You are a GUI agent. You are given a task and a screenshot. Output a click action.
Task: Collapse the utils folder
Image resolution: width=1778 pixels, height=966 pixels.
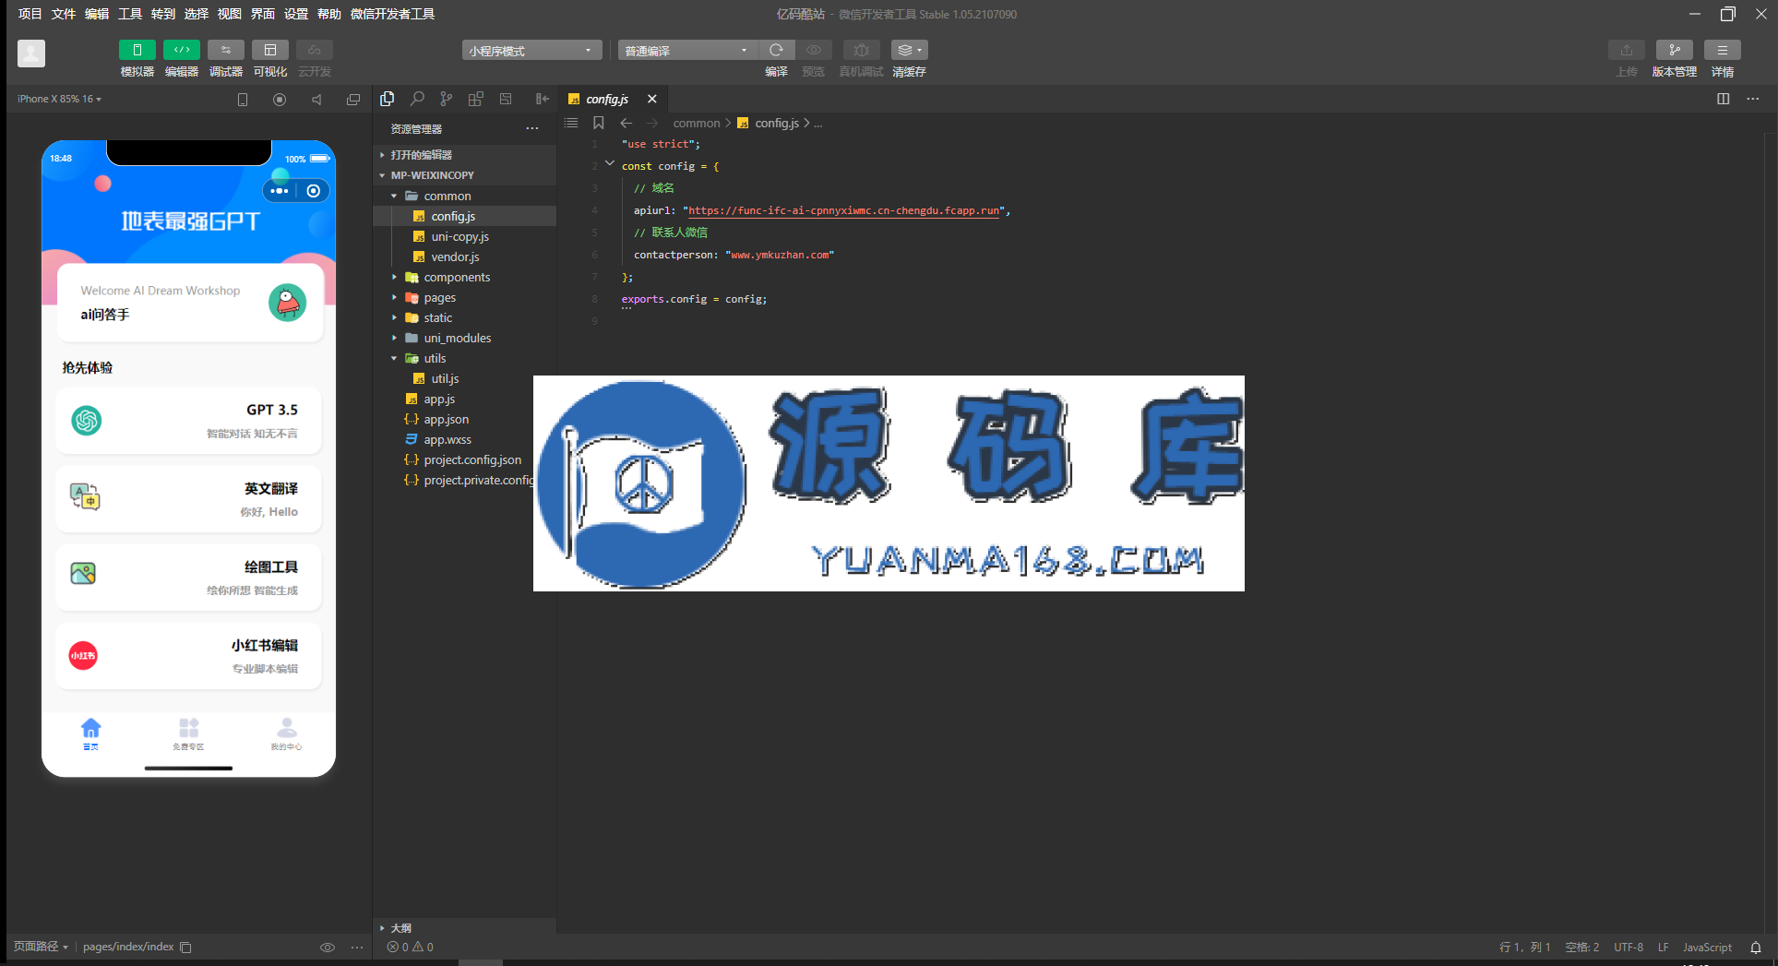point(465,358)
